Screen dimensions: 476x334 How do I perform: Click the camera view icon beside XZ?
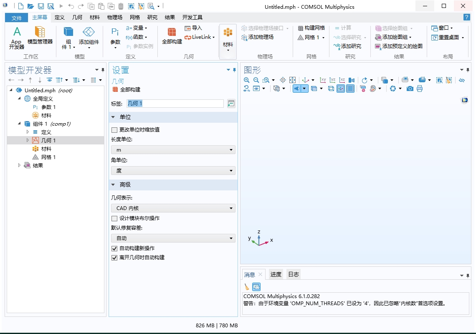[352, 80]
